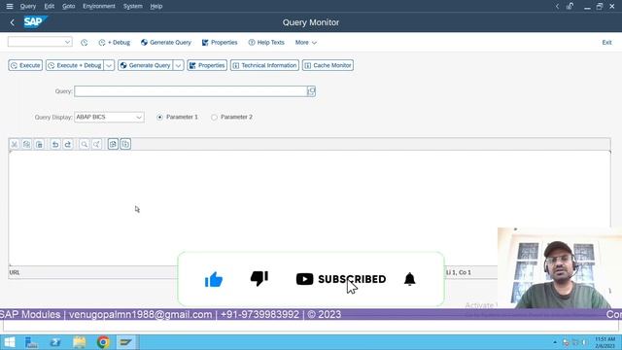Viewport: 622px width, 350px height.
Task: Open the SAP Logon taskbar icon
Action: point(126,342)
